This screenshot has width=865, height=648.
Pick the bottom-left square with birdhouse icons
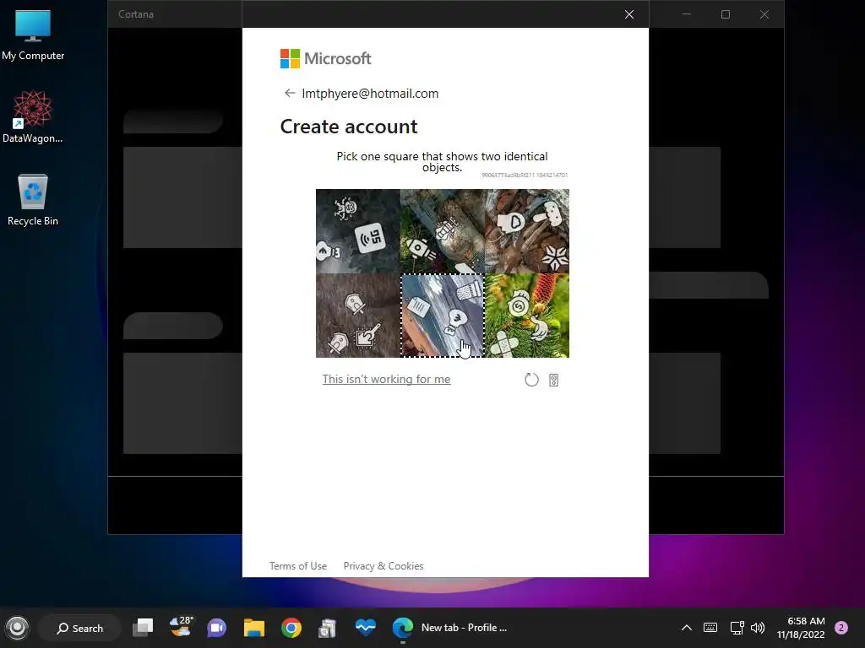(x=358, y=316)
